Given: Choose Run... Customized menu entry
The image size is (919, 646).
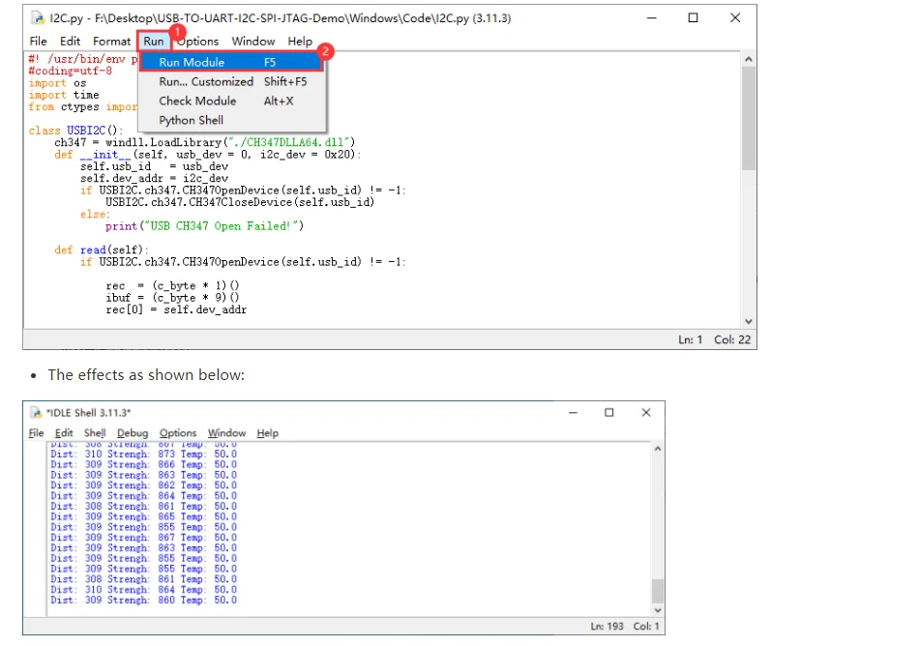Looking at the screenshot, I should point(232,81).
